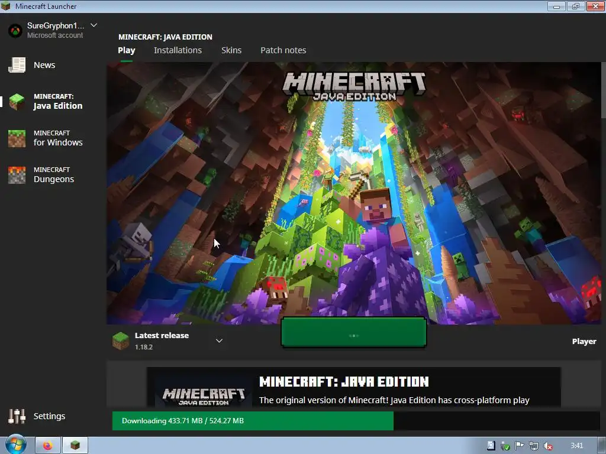Click the first system tray document icon

491,446
